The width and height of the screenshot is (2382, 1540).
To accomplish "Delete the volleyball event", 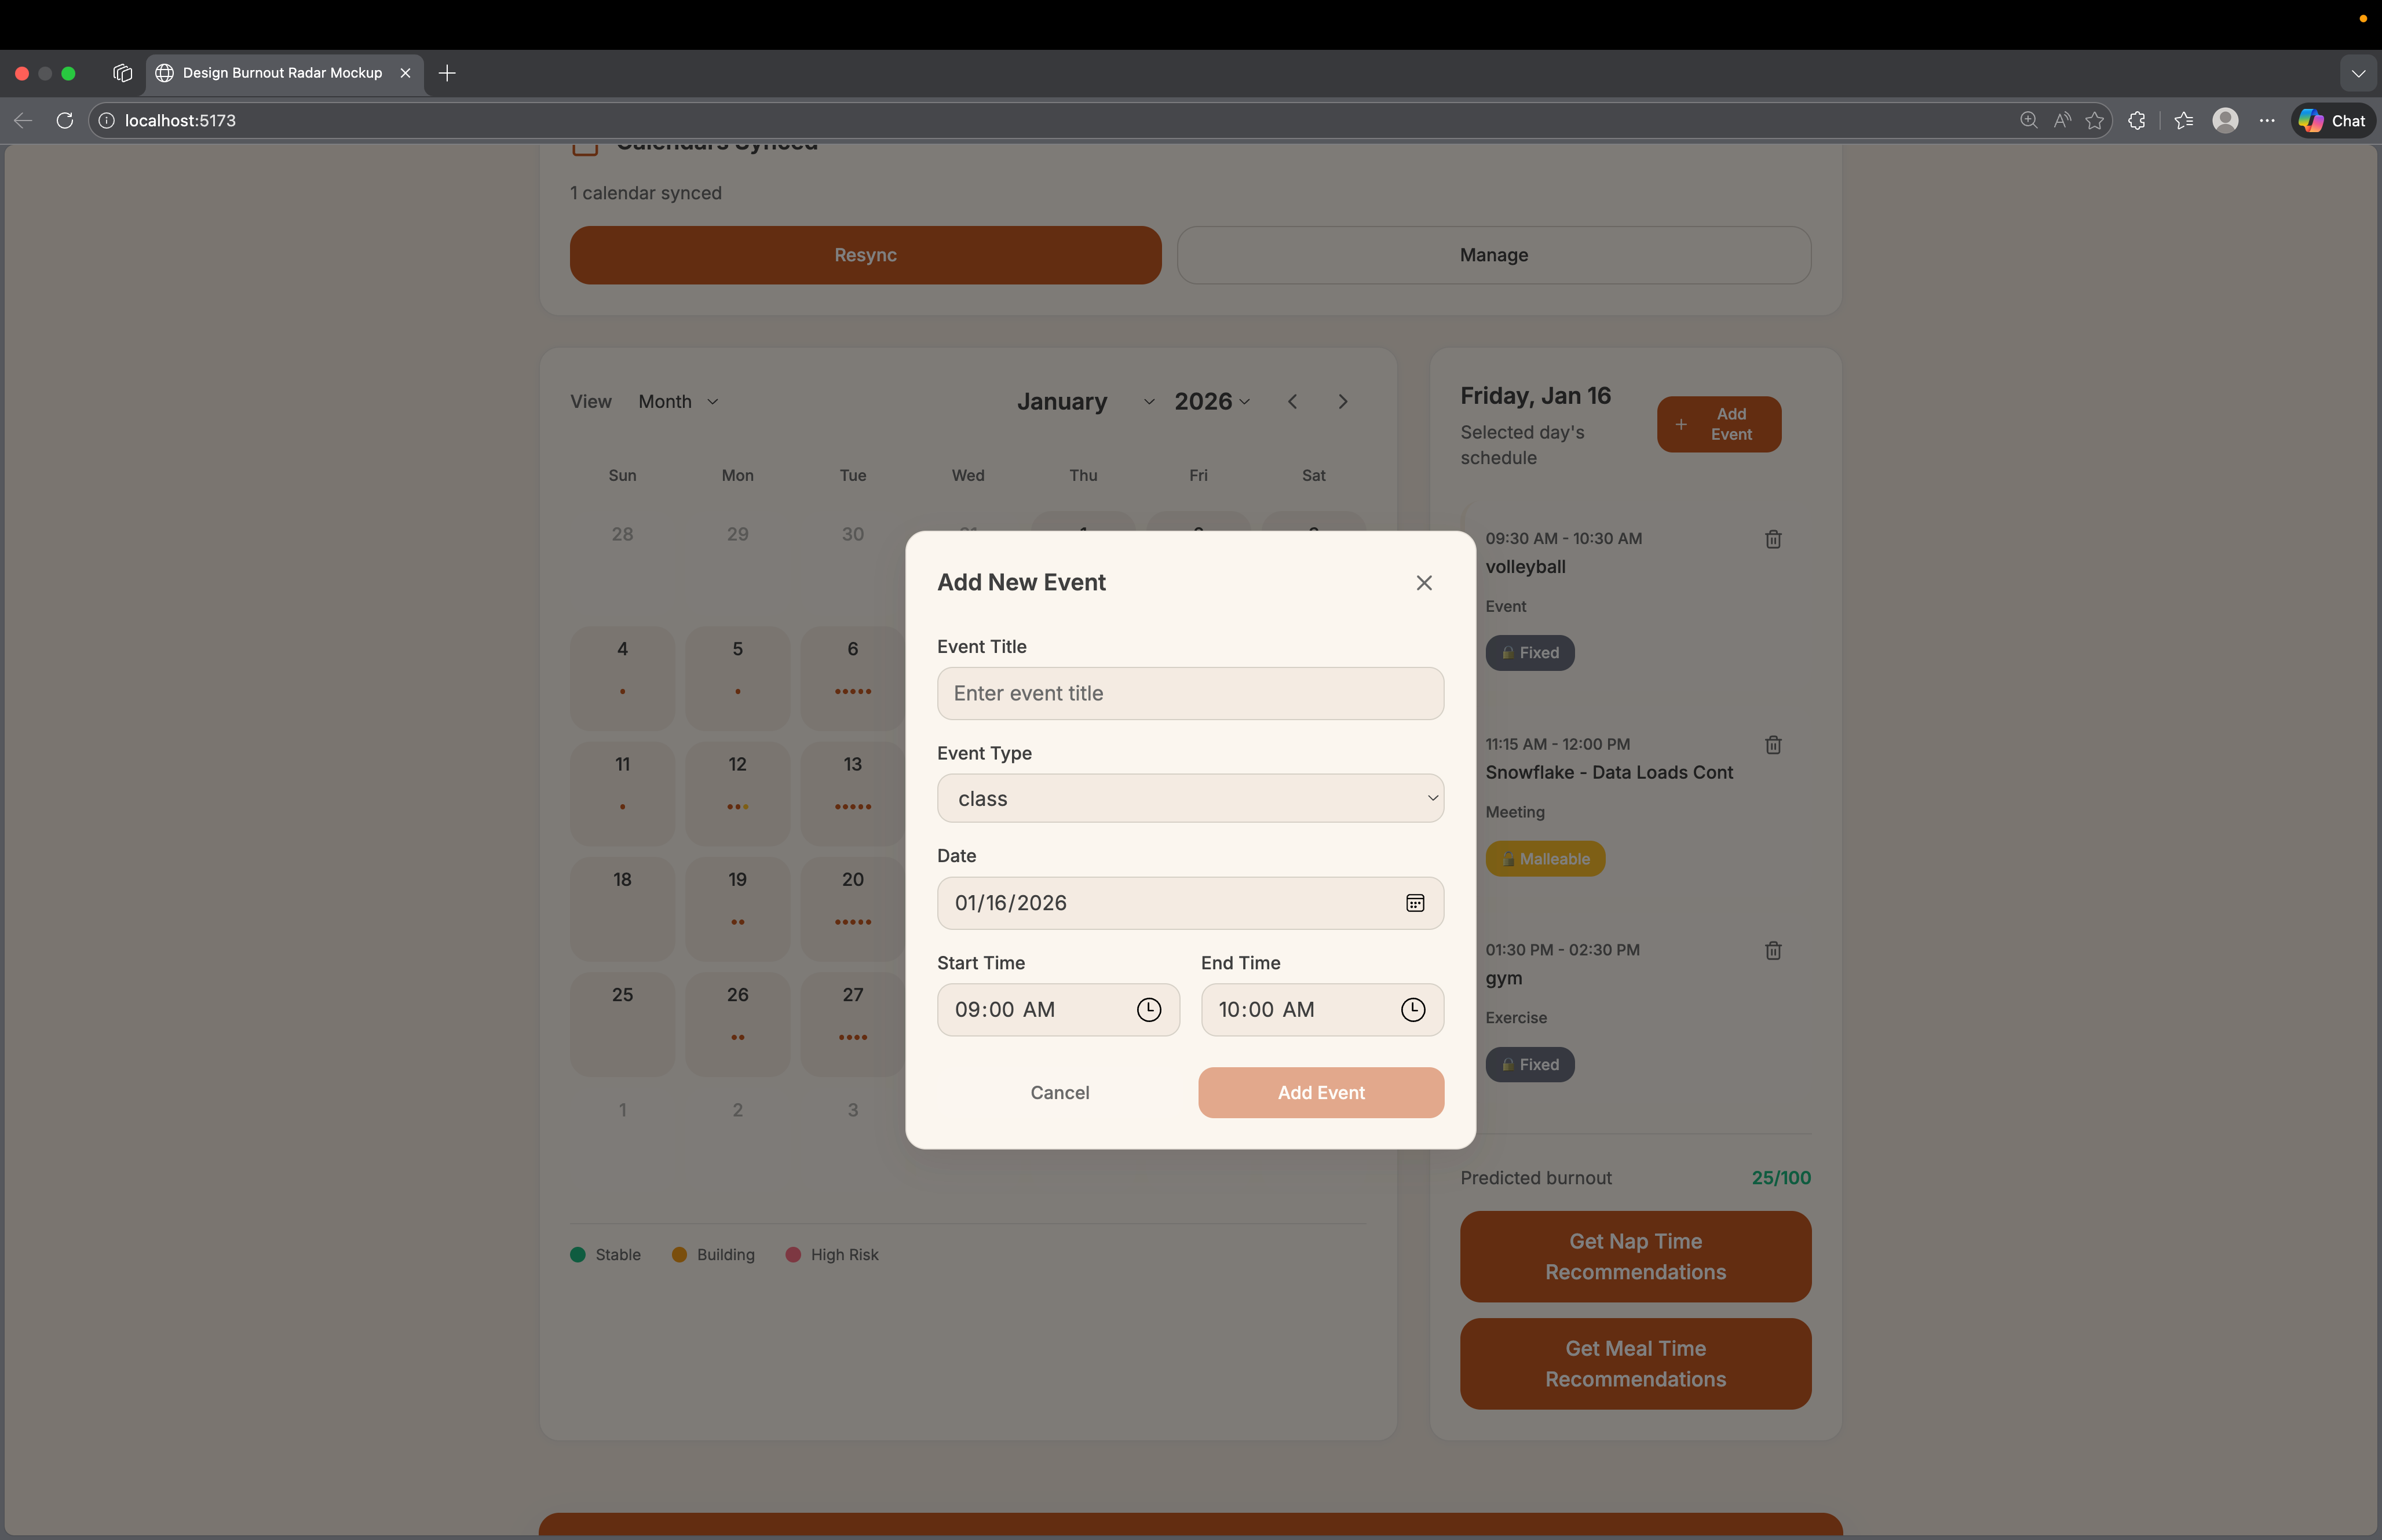I will pyautogui.click(x=1772, y=540).
